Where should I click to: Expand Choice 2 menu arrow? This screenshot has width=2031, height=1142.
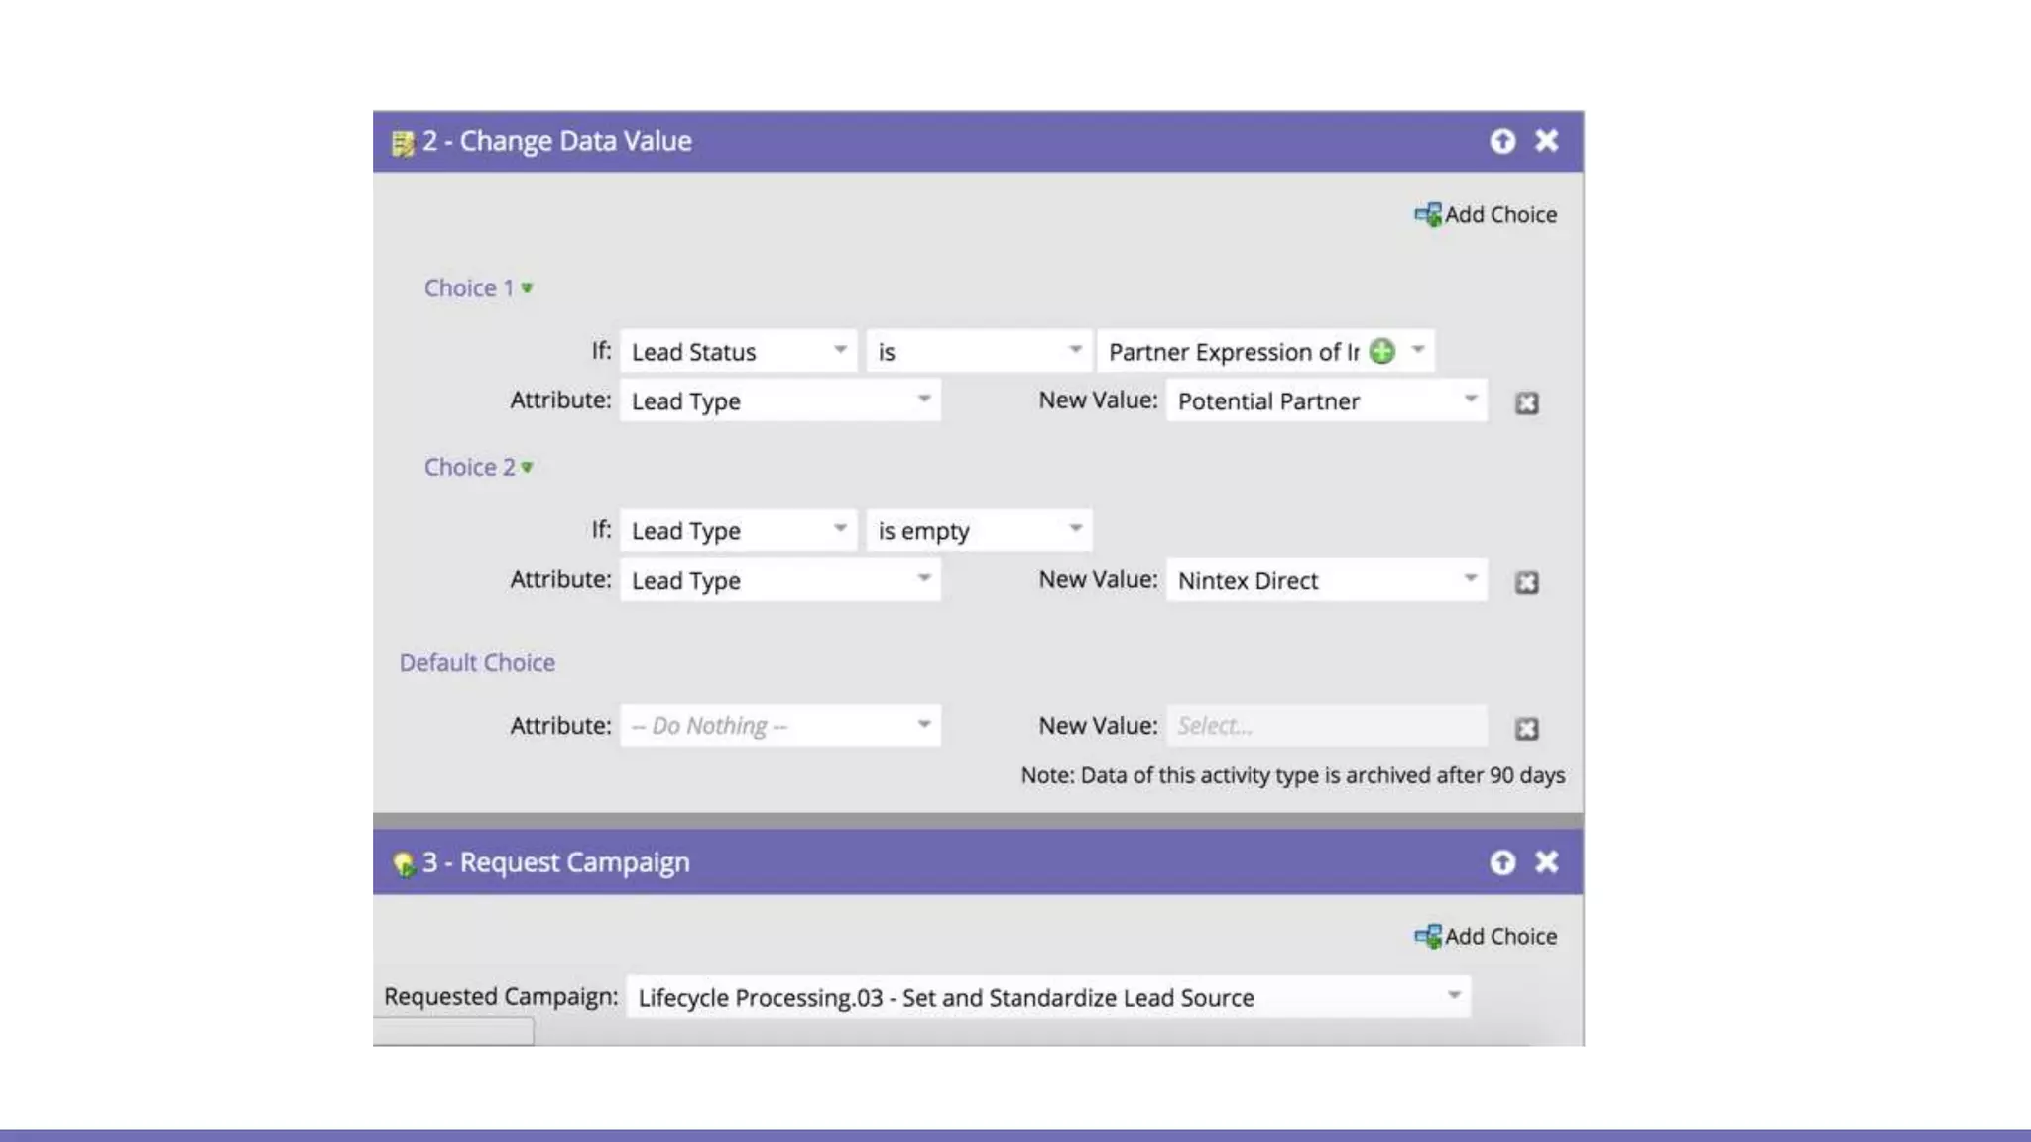[x=527, y=467]
